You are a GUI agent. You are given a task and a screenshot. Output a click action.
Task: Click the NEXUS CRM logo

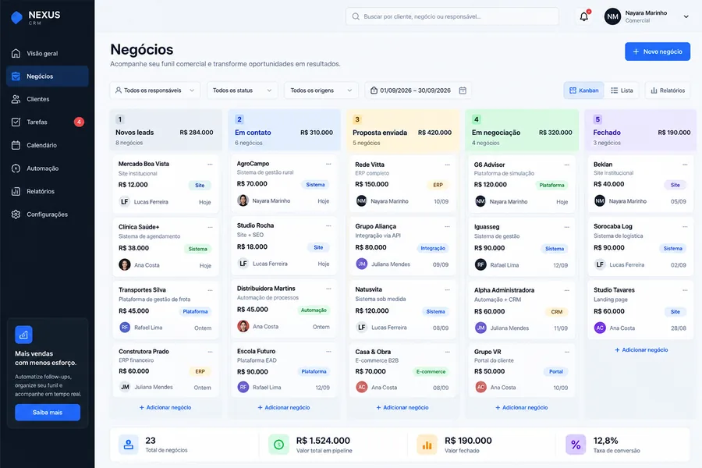tap(36, 17)
